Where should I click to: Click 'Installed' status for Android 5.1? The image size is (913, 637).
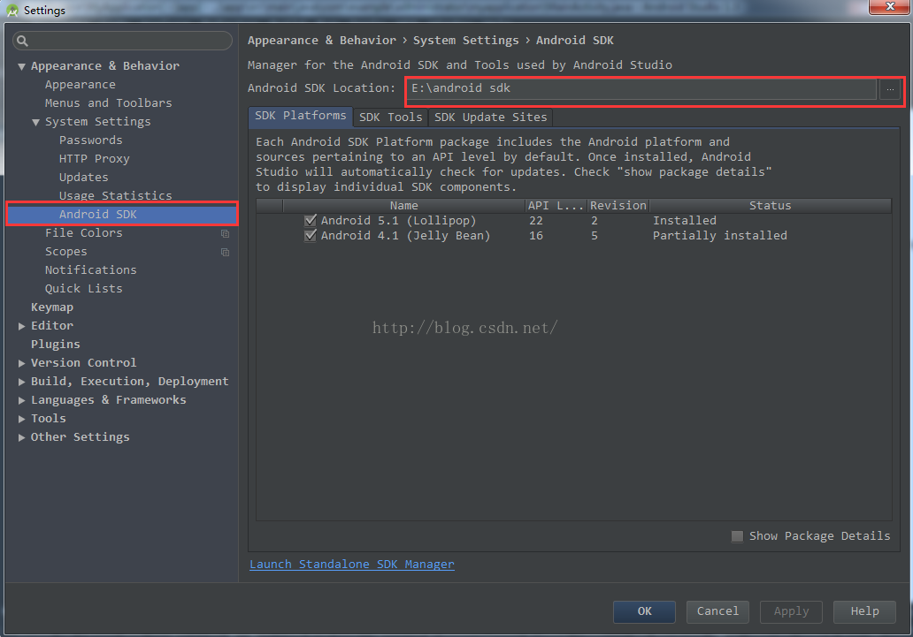(x=685, y=221)
